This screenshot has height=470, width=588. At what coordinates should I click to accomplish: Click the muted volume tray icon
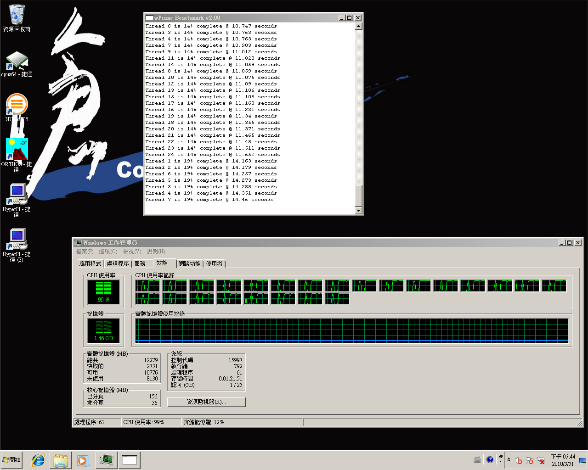tap(519, 460)
